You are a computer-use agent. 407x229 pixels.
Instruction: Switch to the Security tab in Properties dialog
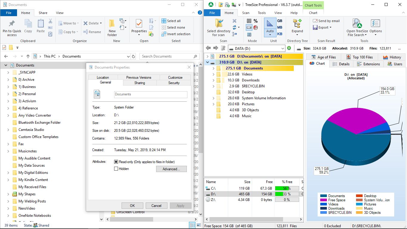coord(174,83)
